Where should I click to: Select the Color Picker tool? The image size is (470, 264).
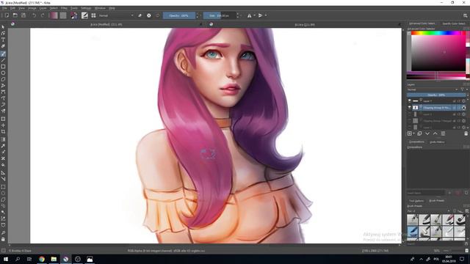(3, 146)
